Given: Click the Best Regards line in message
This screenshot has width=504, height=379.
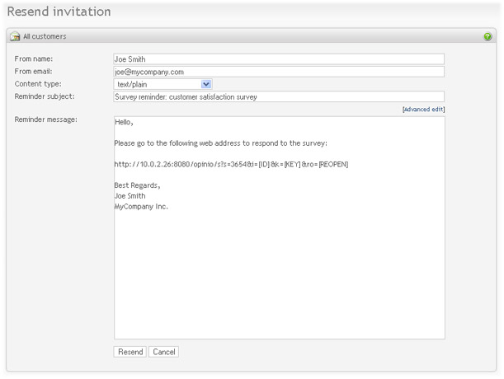Looking at the screenshot, I should point(137,185).
